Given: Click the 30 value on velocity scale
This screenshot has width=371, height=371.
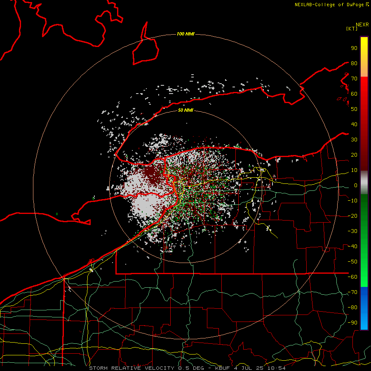Looking at the screenshot, I should [x=354, y=140].
